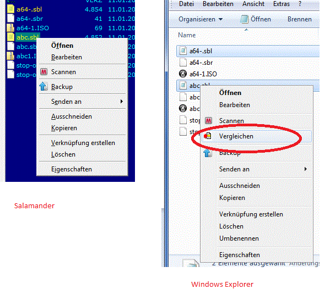
Task: Click the a64-.sbl file icon in Salamander
Action: point(10,9)
